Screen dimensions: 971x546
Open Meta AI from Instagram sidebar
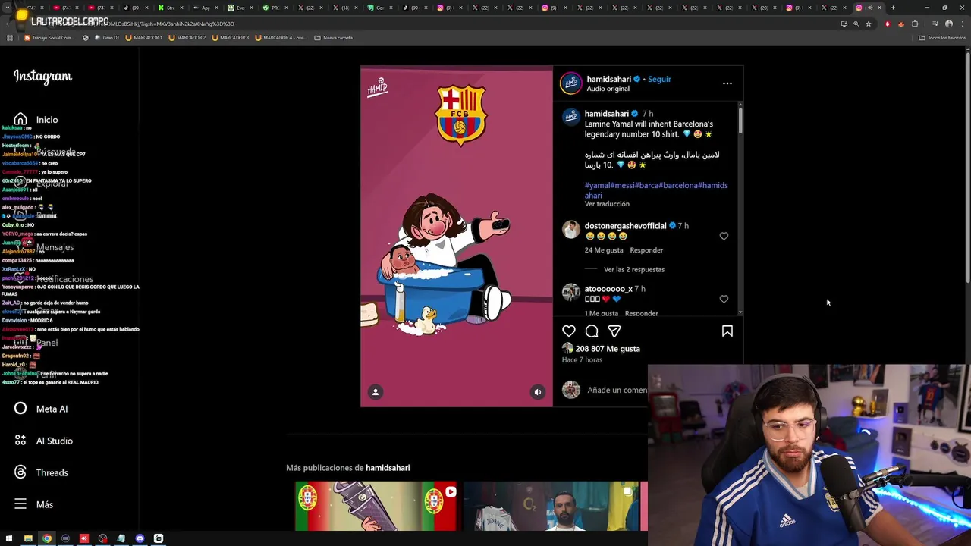coord(41,408)
